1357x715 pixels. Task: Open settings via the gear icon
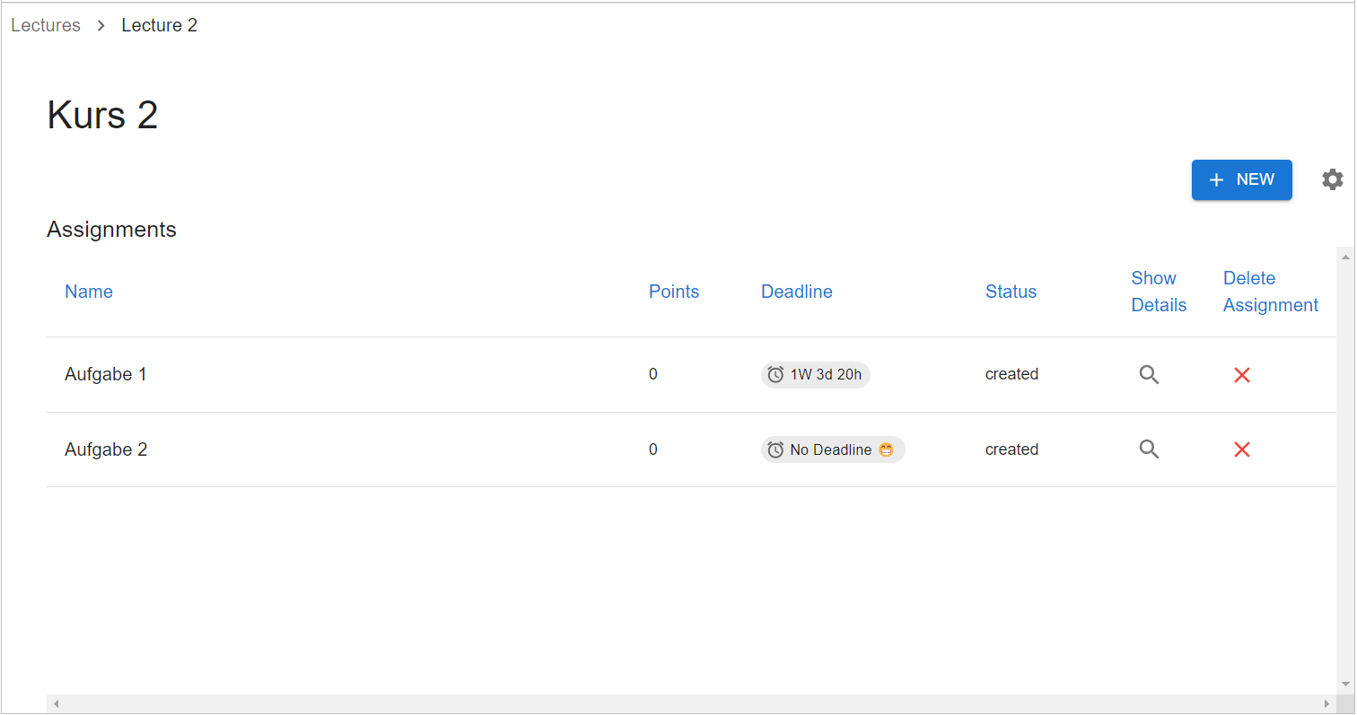click(1333, 179)
